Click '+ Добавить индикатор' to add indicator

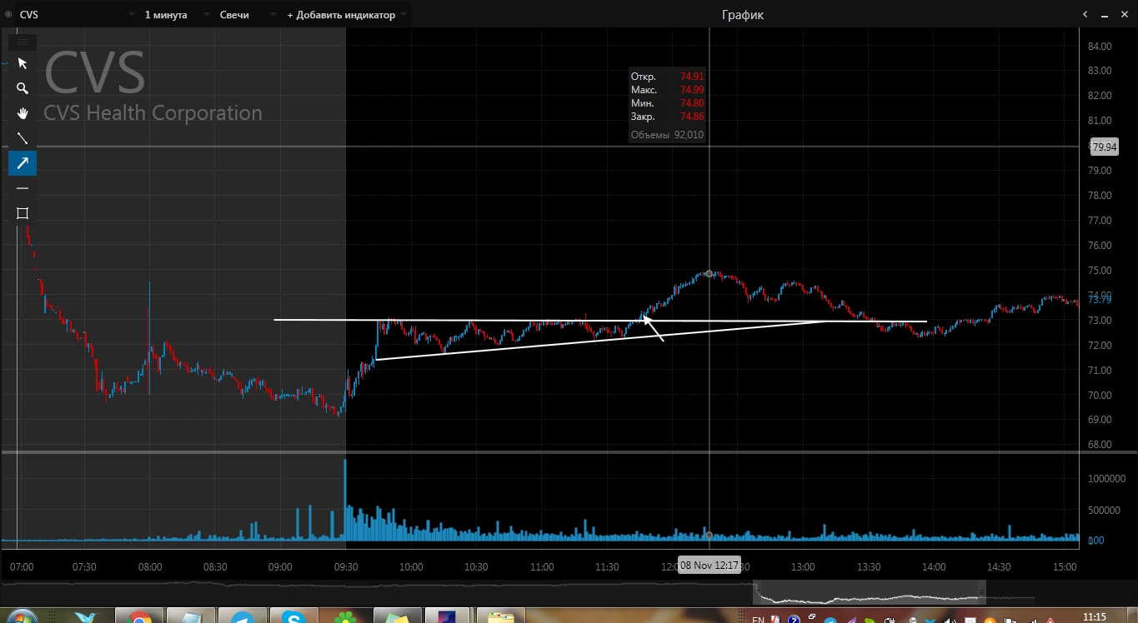(342, 15)
